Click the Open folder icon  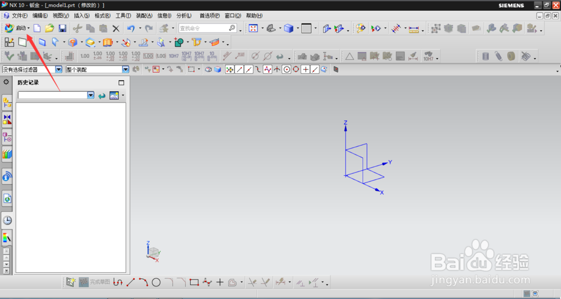click(x=49, y=28)
